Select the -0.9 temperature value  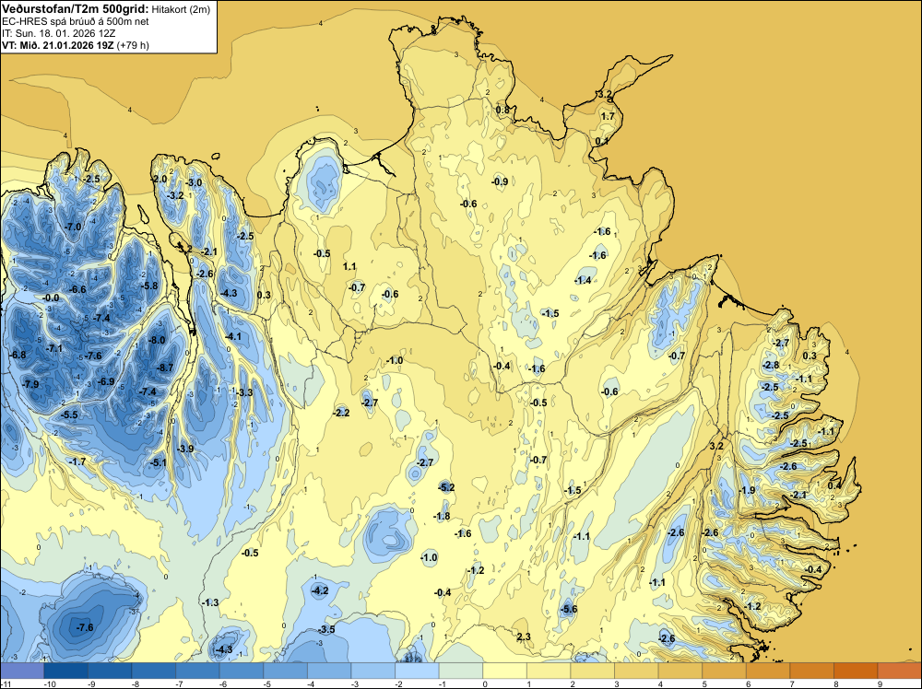(x=499, y=181)
